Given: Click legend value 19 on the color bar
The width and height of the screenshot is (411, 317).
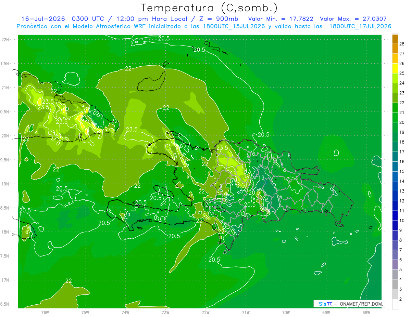Looking at the screenshot, I should (x=402, y=132).
